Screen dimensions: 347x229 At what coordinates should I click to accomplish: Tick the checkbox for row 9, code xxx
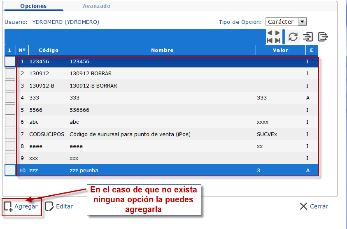click(10, 158)
